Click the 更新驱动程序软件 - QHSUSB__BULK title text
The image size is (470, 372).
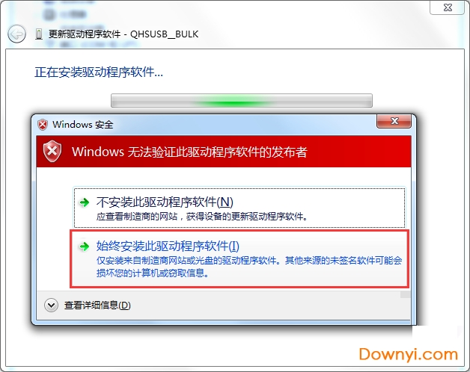click(x=123, y=34)
